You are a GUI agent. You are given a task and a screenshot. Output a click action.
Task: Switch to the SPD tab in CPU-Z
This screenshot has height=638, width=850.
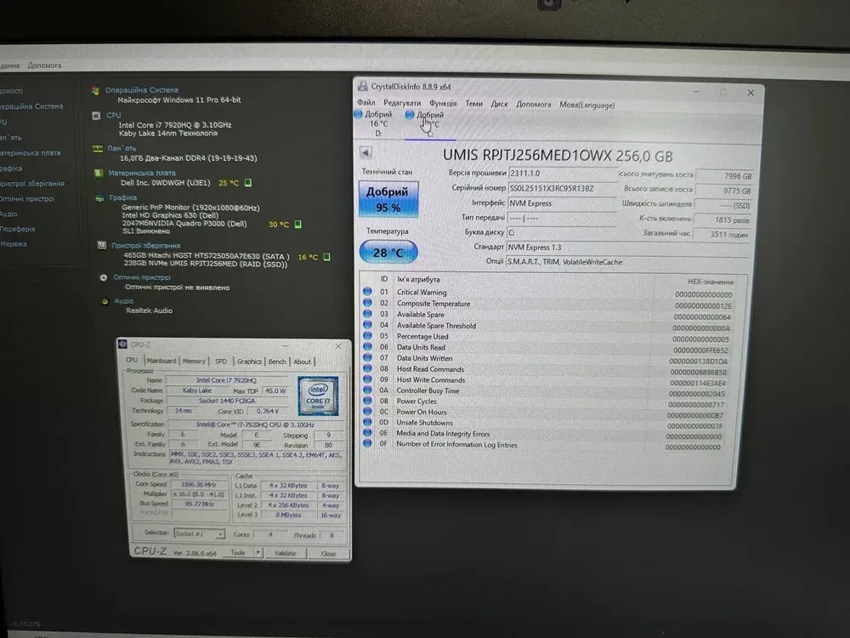pos(221,362)
